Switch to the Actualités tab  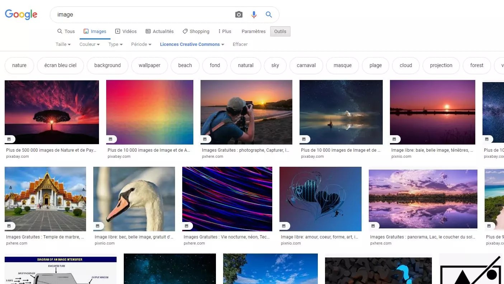[x=160, y=31]
